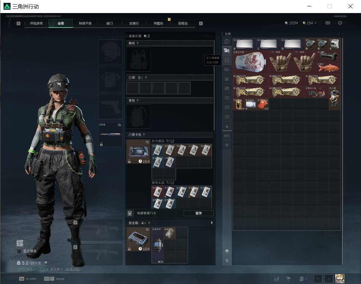The image size is (361, 284).
Task: Click the stack layers icon below warehouse
Action: click(227, 251)
